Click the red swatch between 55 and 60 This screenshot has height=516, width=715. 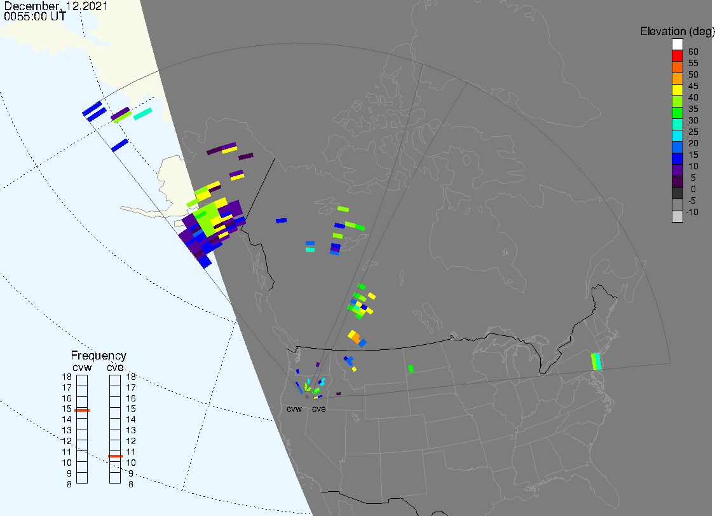click(677, 56)
